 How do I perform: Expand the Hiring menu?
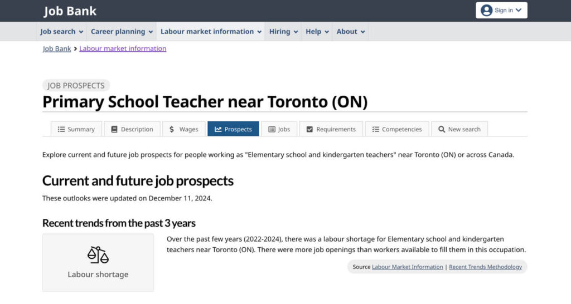(x=283, y=32)
